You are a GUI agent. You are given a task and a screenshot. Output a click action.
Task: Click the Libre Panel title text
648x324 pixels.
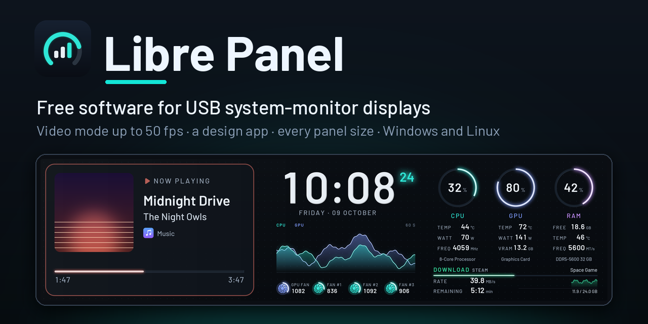point(224,54)
